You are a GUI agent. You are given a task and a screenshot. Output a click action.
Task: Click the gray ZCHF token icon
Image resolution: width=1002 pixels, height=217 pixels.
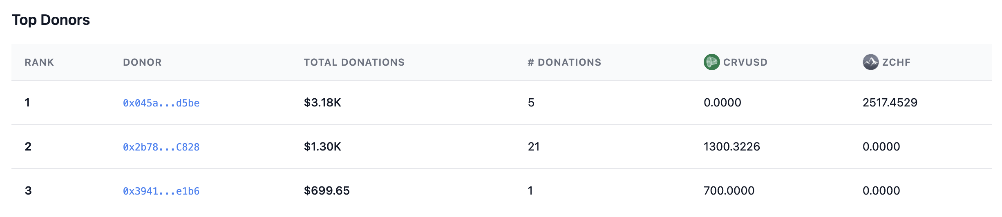(870, 62)
